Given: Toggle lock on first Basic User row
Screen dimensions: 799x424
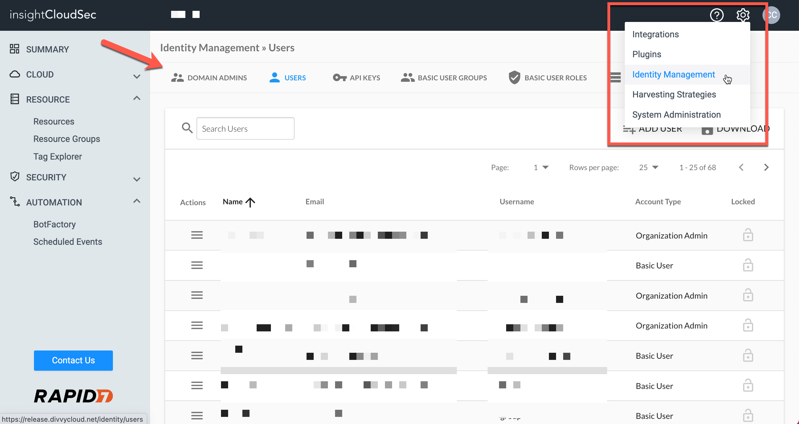Looking at the screenshot, I should click(x=748, y=265).
